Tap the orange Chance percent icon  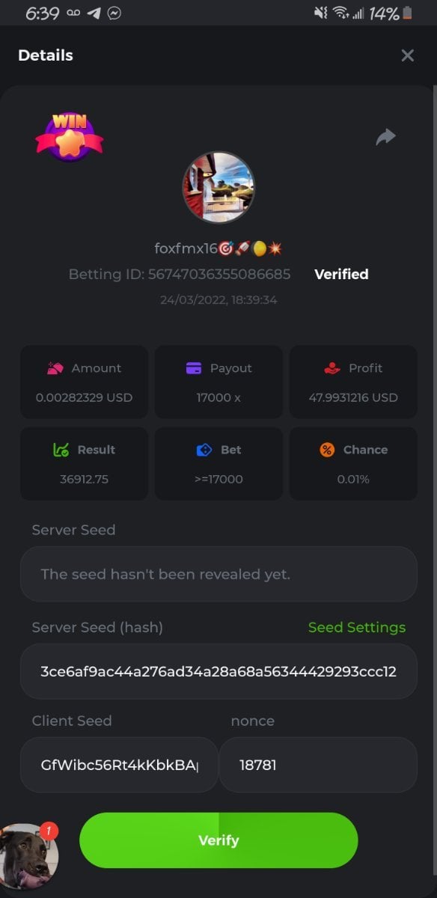[327, 450]
